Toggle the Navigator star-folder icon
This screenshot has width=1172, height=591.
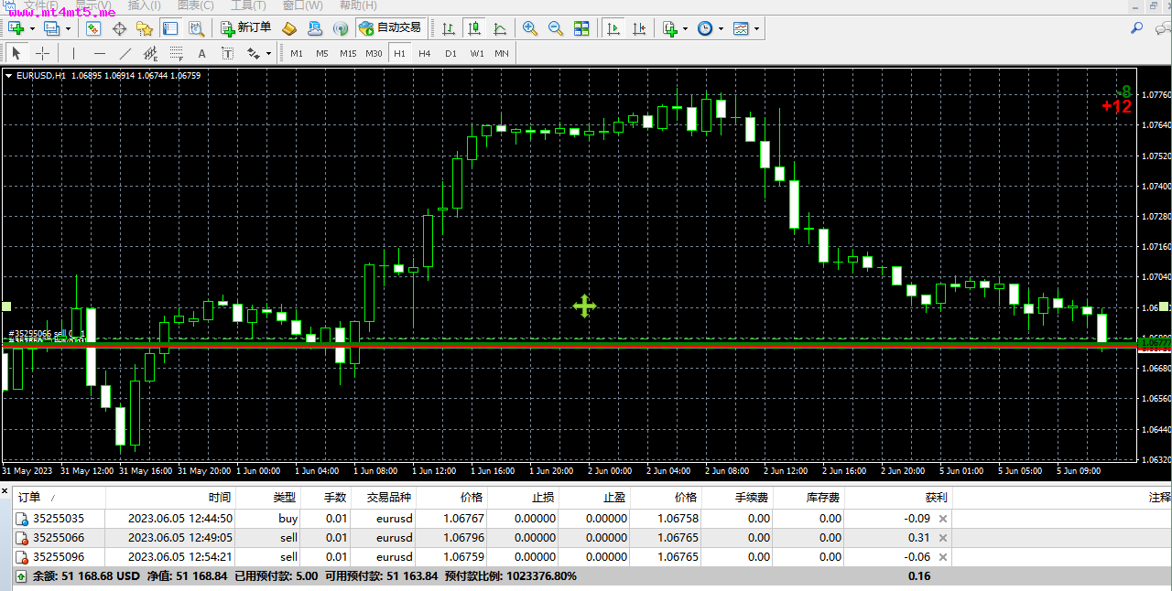145,28
